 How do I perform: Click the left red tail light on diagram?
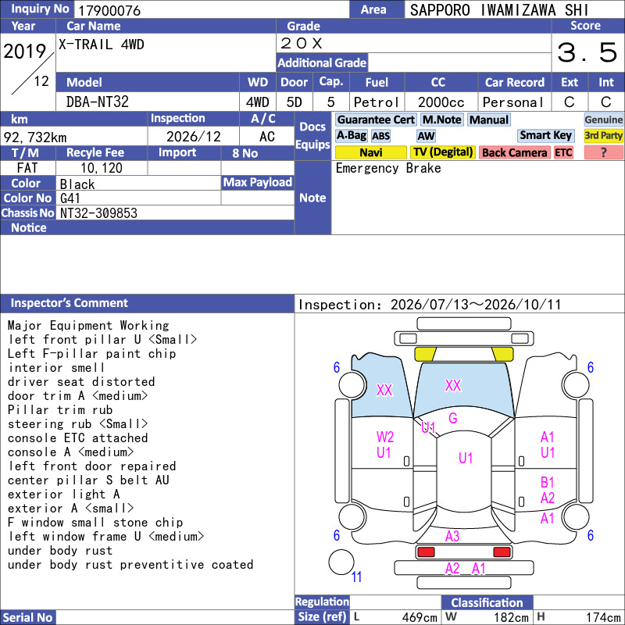pos(426,552)
